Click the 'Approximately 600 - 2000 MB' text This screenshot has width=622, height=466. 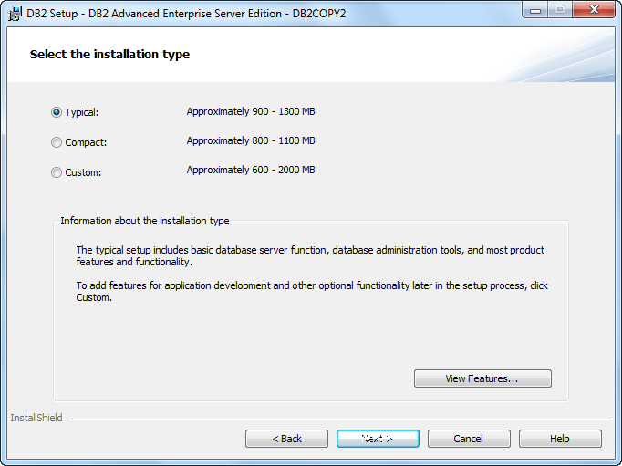click(251, 170)
